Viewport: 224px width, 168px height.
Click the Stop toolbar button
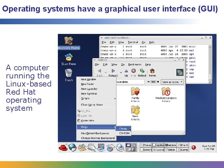coord(133,73)
